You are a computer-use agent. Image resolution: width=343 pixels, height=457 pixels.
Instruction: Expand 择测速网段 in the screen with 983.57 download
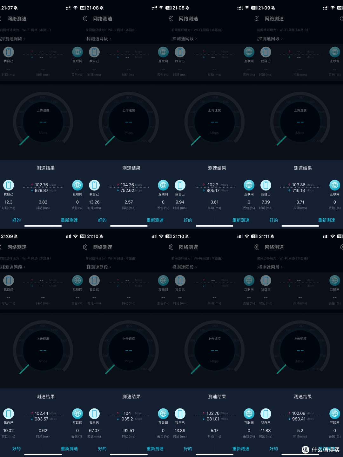point(13,267)
